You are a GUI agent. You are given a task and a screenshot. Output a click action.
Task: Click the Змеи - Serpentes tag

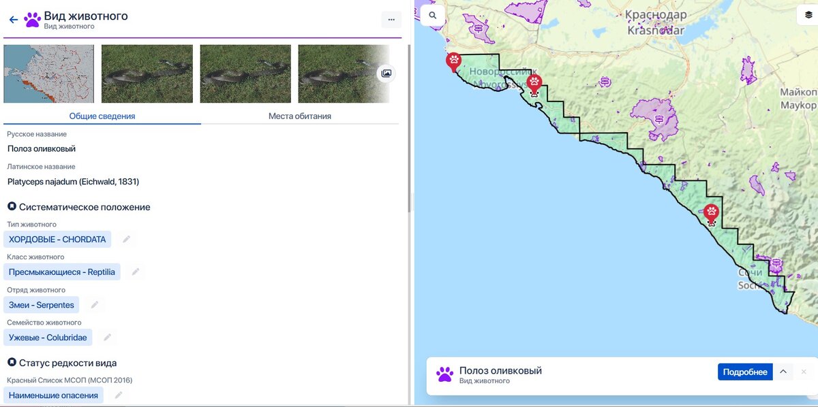(x=42, y=305)
